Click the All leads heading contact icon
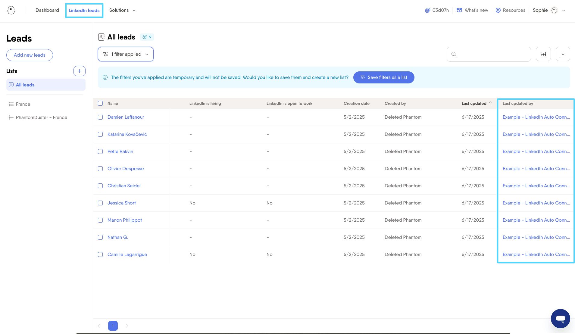 pos(102,37)
